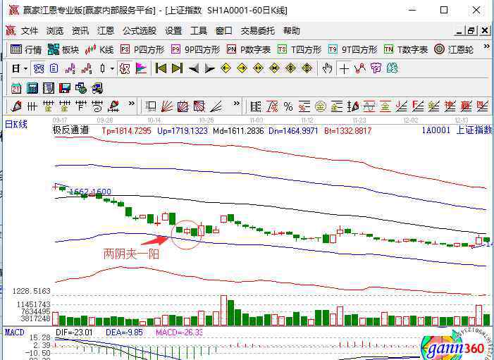Expand the overflow chevron after the angle lines icon
The width and height of the screenshot is (494, 360).
[x=237, y=104]
